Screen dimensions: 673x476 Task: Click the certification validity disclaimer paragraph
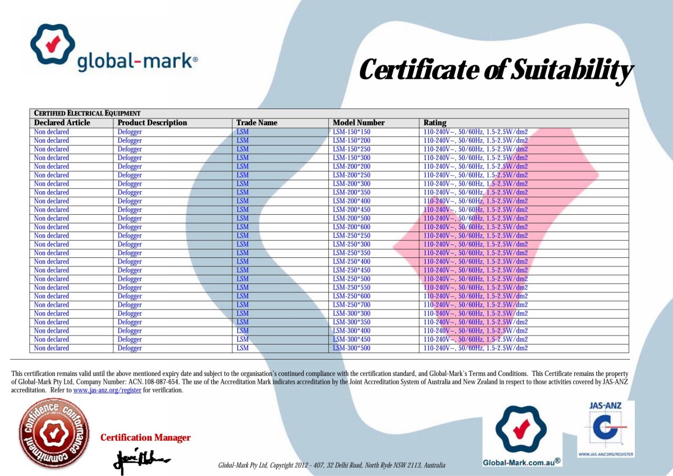(x=320, y=382)
